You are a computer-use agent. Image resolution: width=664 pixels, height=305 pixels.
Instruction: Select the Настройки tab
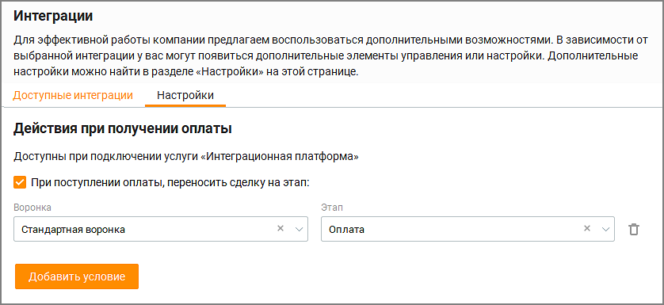coord(185,95)
